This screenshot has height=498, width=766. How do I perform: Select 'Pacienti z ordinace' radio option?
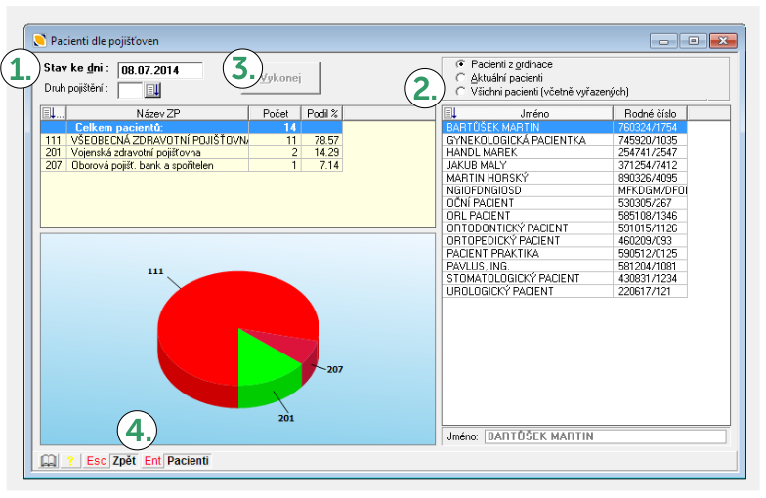point(460,64)
